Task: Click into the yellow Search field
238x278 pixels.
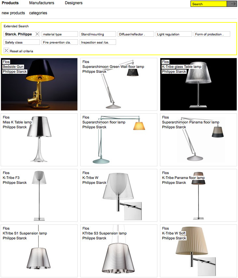Action: click(x=209, y=4)
